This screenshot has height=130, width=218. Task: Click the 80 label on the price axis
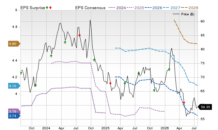point(202,49)
